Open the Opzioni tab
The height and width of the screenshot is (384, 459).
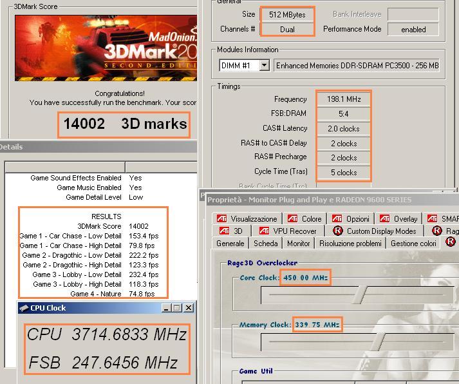tap(350, 219)
